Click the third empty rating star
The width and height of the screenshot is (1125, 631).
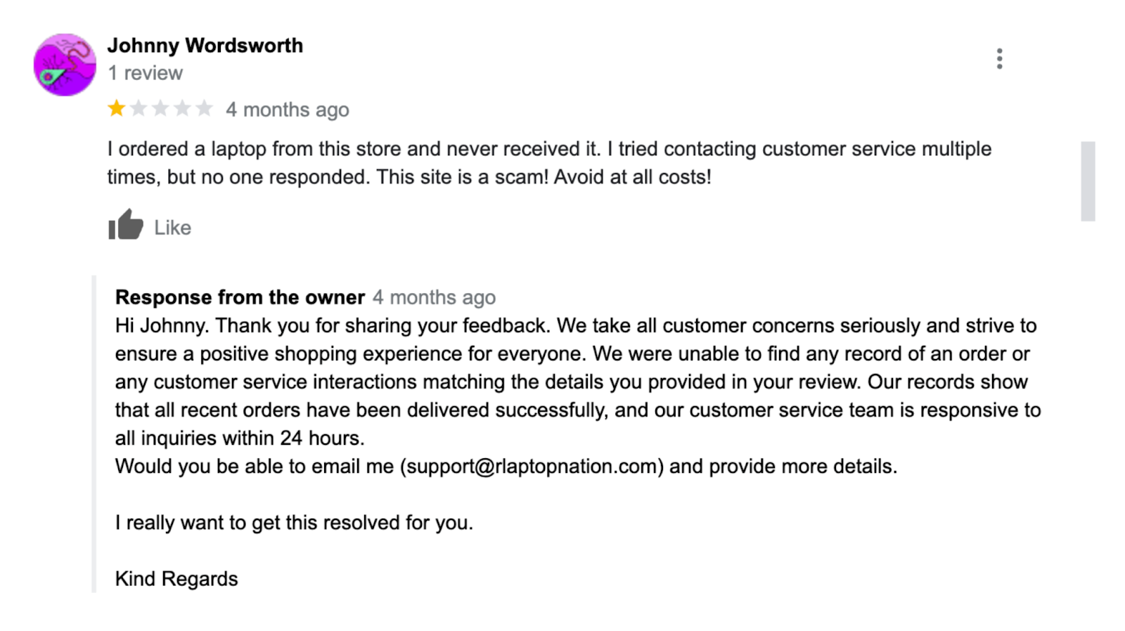point(160,109)
